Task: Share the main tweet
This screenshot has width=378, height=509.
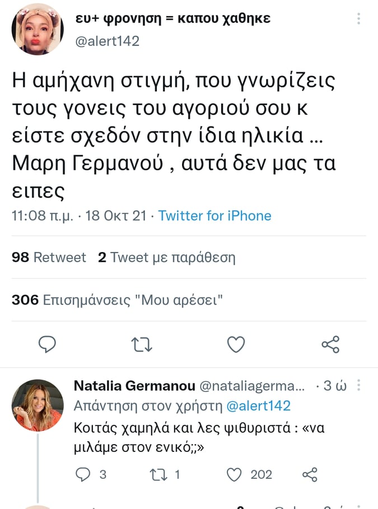Action: coord(330,344)
